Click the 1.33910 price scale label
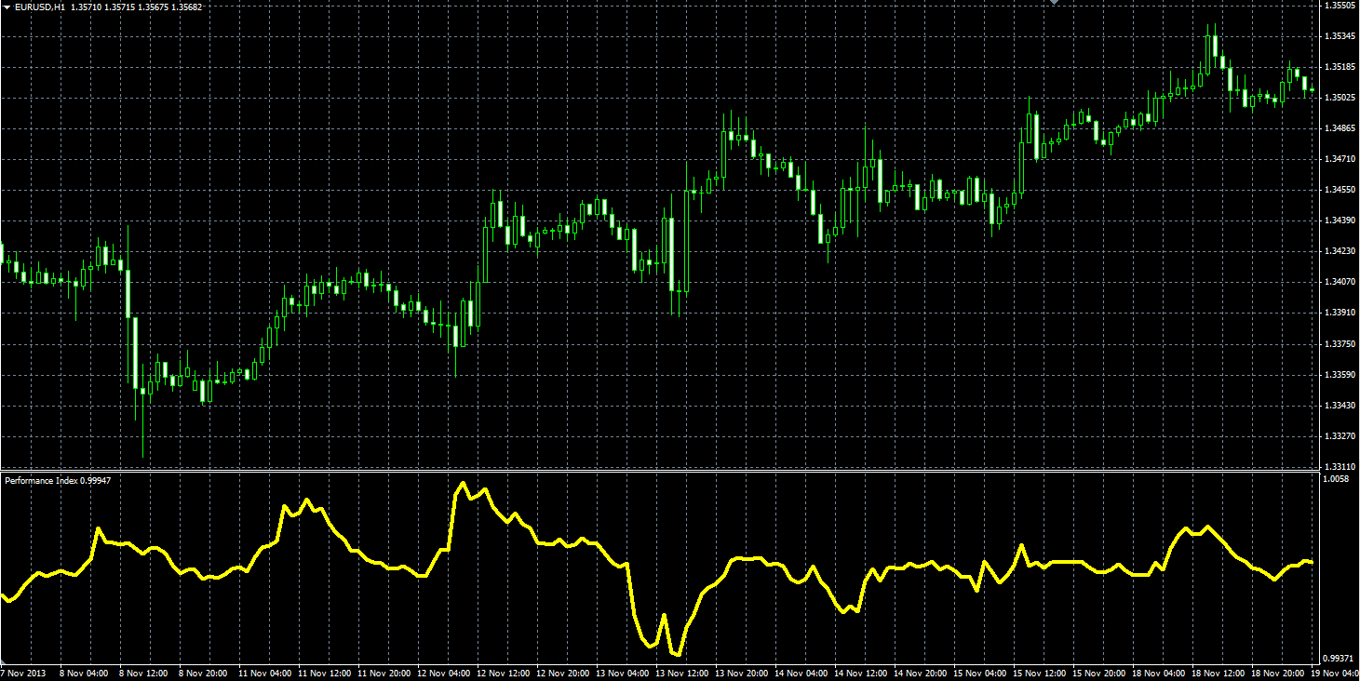The image size is (1360, 681). (1339, 313)
